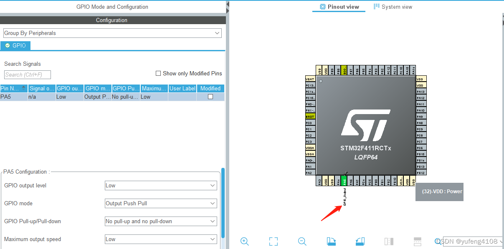Sort by the GPIO output level column header
This screenshot has height=249, width=504.
pos(70,88)
